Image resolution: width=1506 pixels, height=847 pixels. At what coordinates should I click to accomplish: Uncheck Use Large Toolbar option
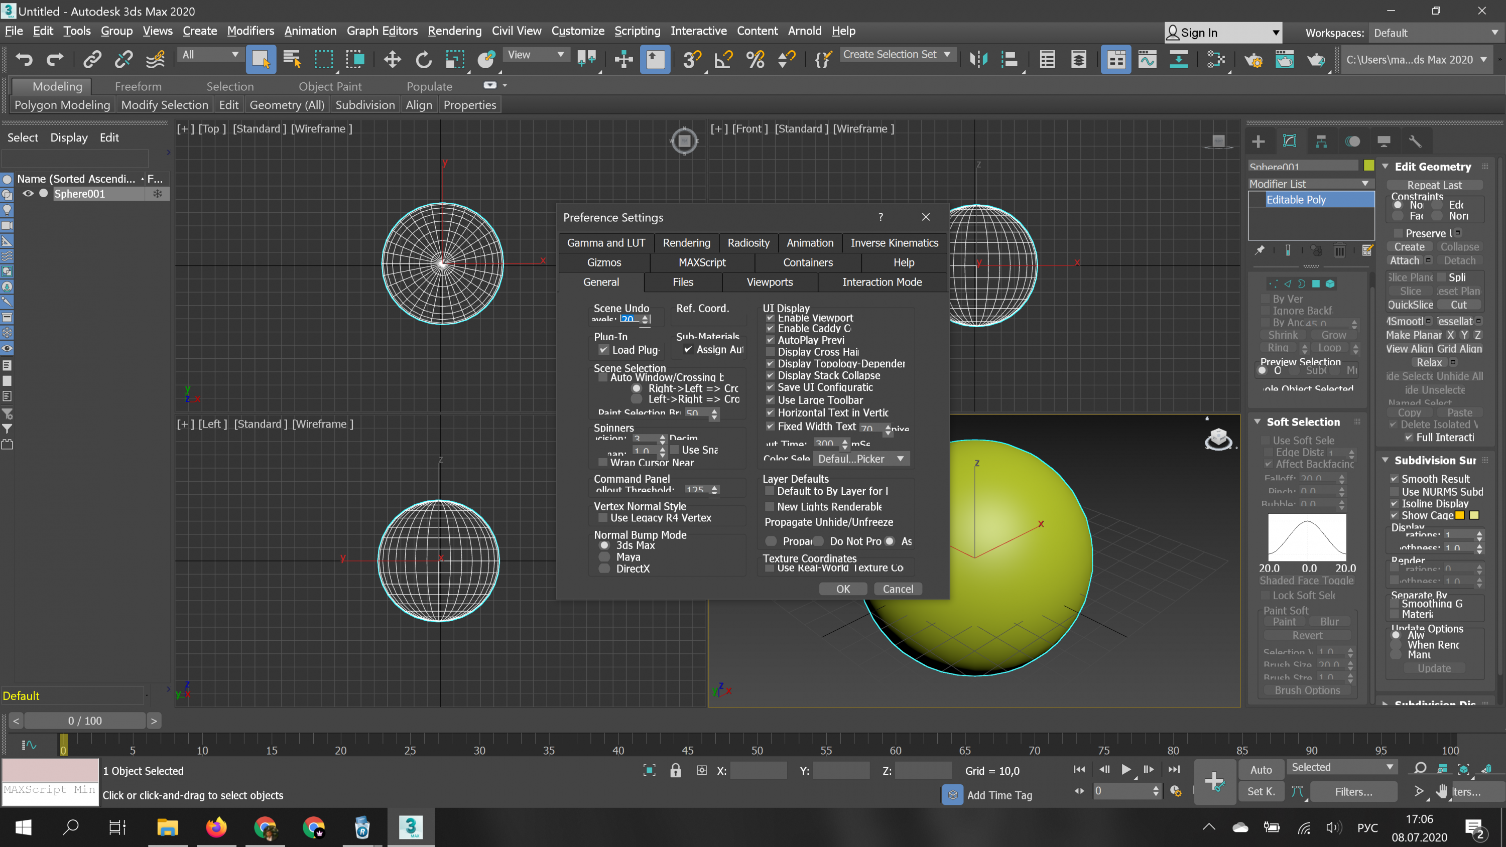[771, 400]
